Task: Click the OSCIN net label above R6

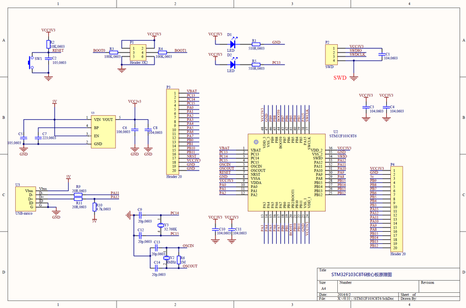Action: point(188,246)
